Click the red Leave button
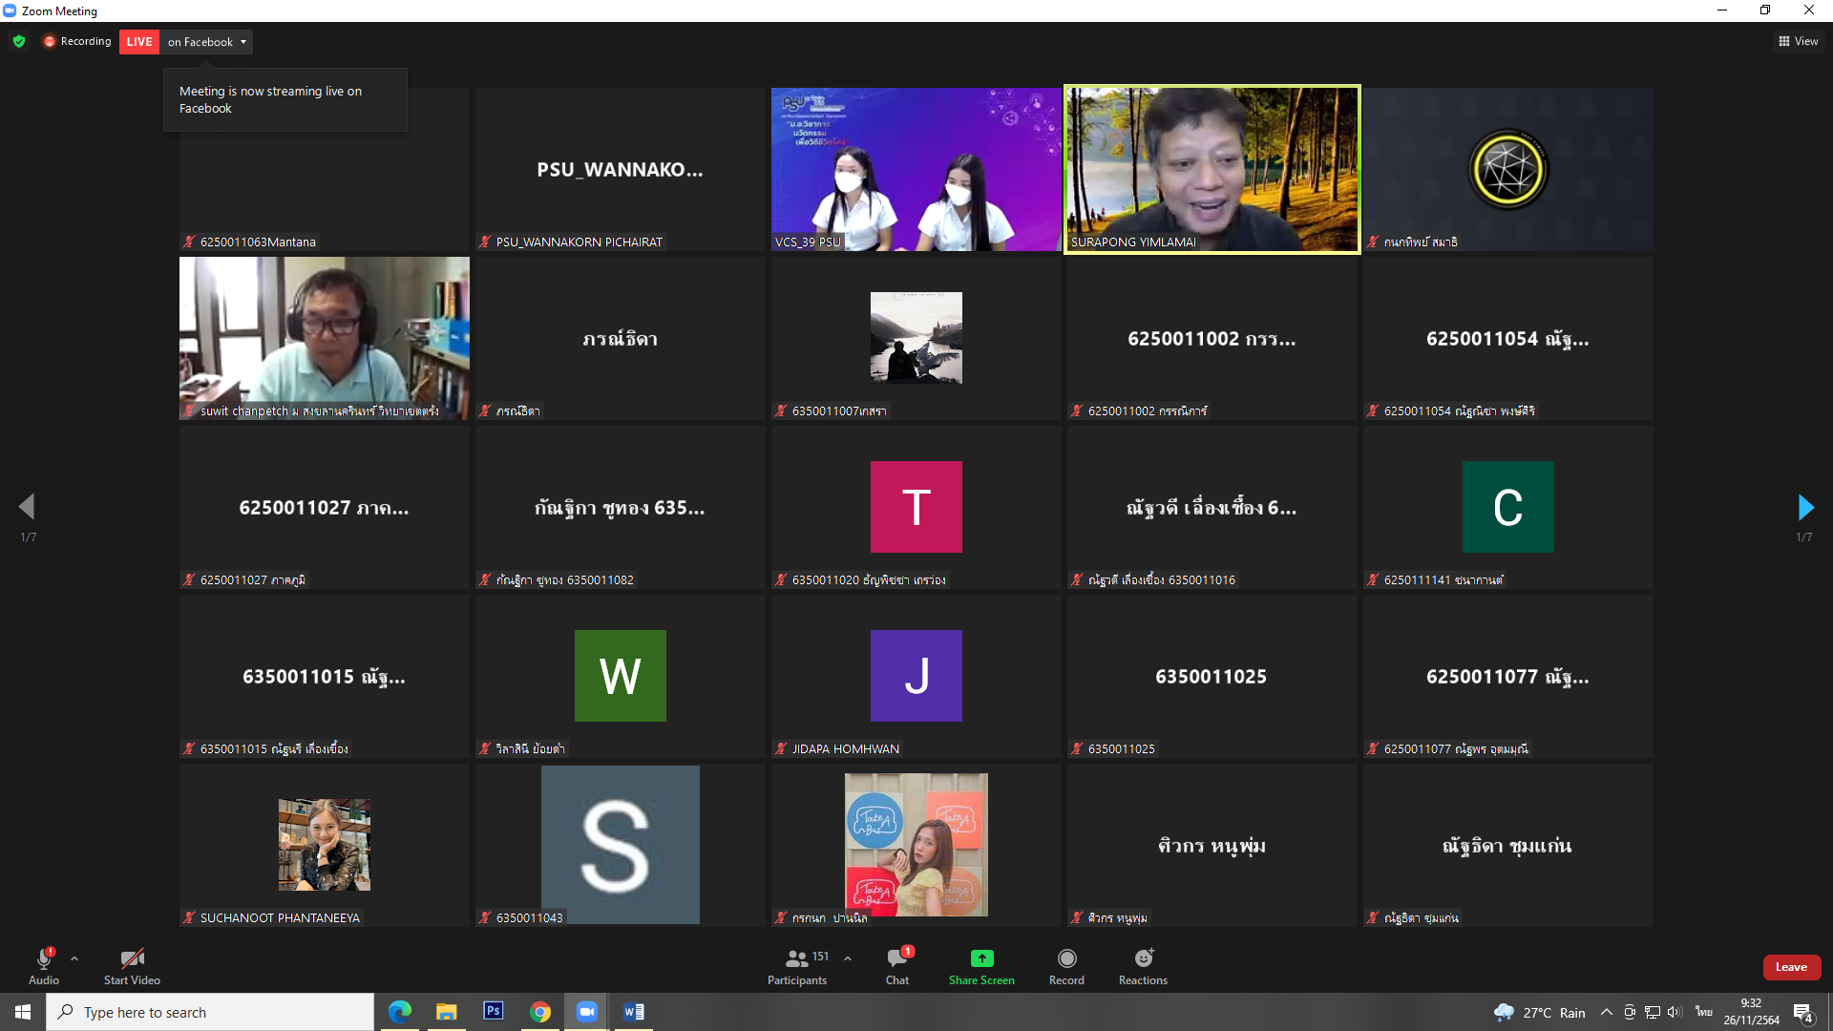The height and width of the screenshot is (1031, 1833). coord(1791,967)
